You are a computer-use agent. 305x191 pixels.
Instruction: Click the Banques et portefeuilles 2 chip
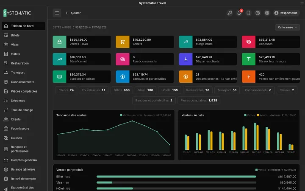154,100
